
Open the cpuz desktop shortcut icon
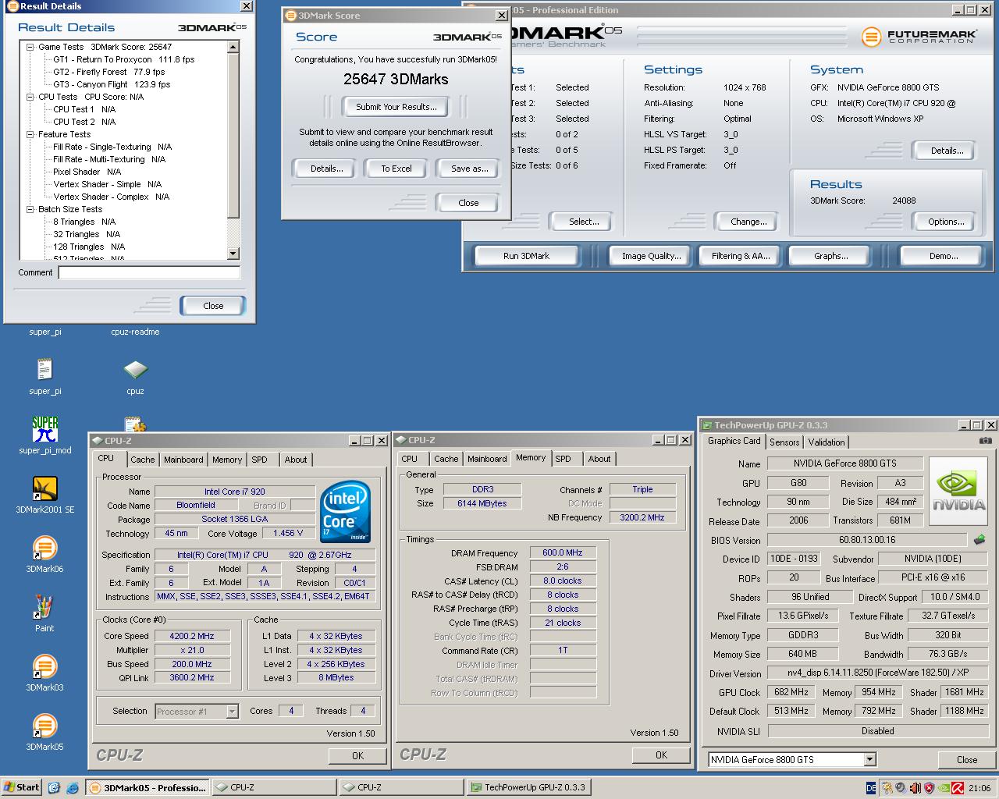[135, 369]
